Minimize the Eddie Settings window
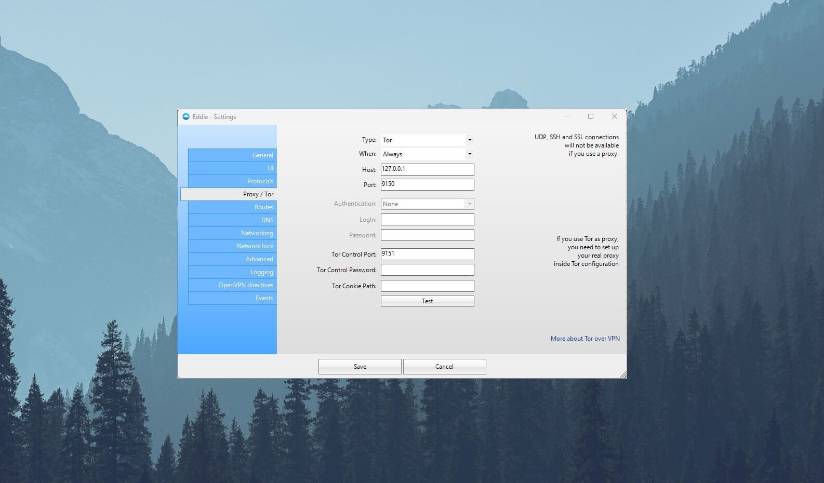The image size is (824, 483). [x=567, y=116]
